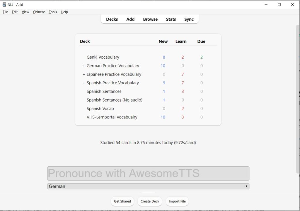Open the Stats tab
Screen dimensions: 300x211
(x=171, y=19)
